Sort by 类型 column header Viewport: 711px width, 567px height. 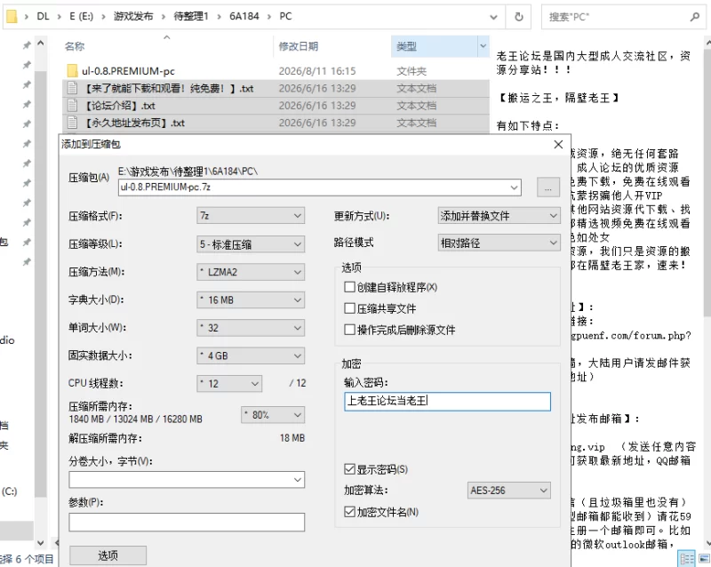[406, 46]
